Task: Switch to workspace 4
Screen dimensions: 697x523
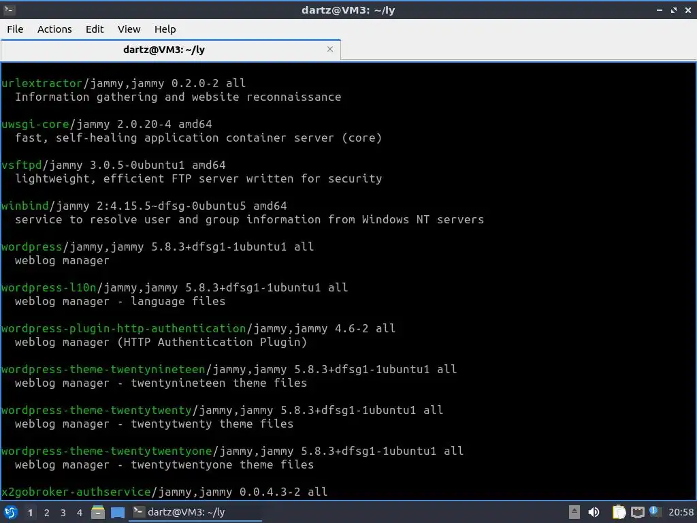Action: pos(80,513)
